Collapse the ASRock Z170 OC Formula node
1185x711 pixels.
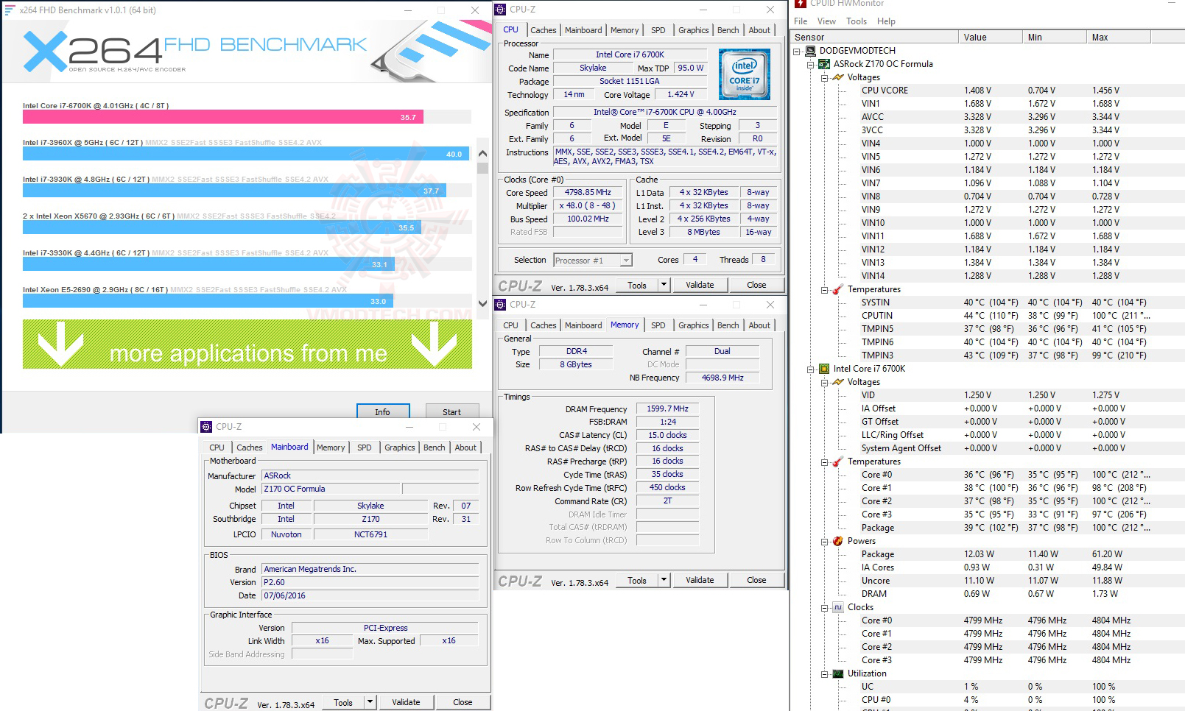[811, 64]
